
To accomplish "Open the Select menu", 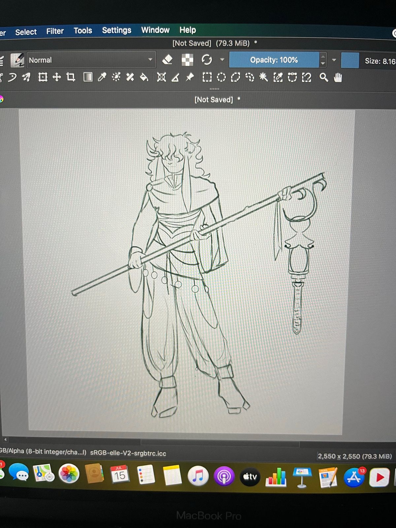I will [x=26, y=32].
